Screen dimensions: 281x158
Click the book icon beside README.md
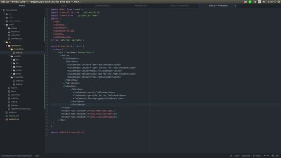tap(7, 119)
